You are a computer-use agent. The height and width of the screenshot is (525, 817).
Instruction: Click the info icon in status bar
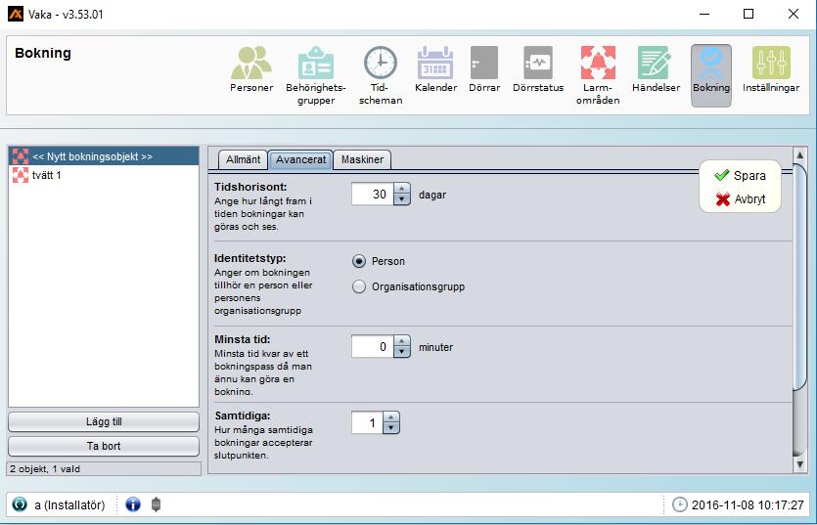[x=133, y=504]
